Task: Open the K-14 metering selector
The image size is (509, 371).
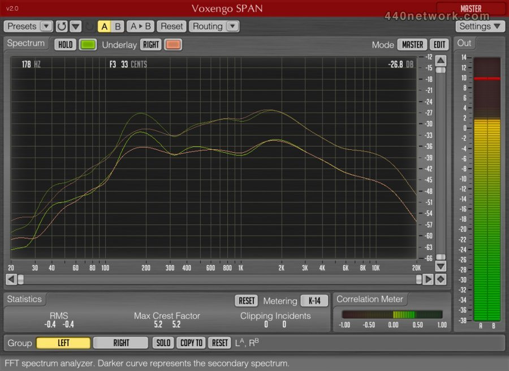Action: tap(314, 301)
